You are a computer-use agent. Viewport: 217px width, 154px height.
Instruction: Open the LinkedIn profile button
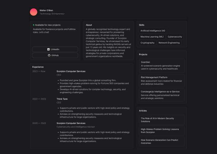coord(55,49)
